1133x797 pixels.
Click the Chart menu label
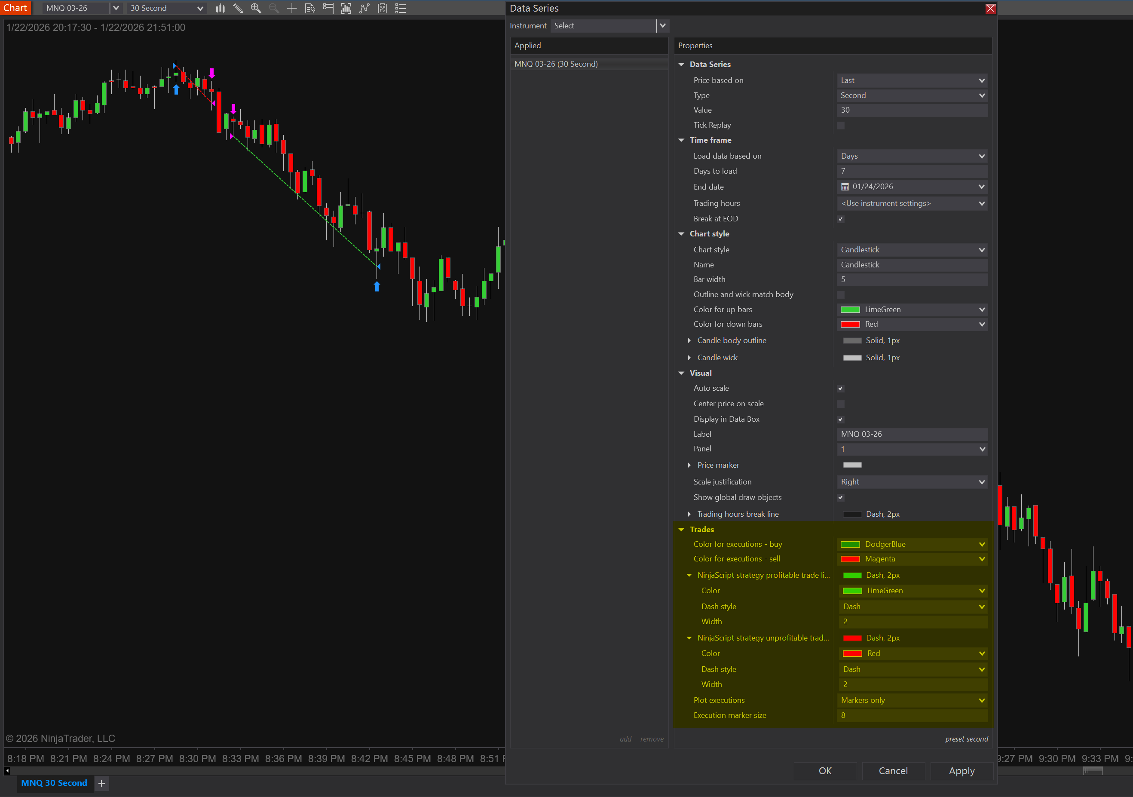click(x=15, y=8)
